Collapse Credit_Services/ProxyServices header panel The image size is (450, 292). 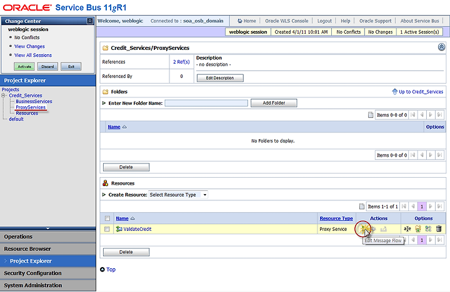pos(441,47)
